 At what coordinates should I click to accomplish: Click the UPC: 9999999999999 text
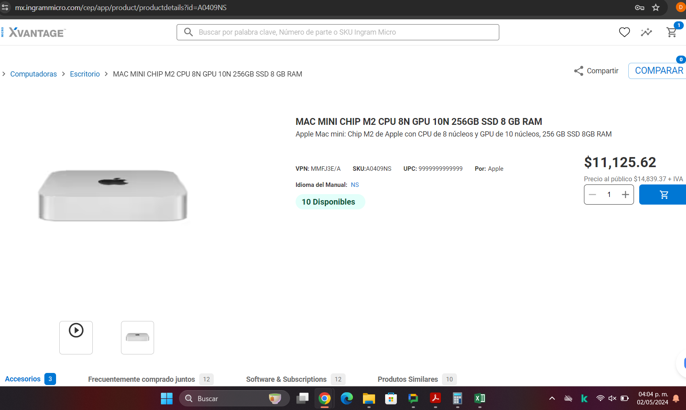[433, 169]
